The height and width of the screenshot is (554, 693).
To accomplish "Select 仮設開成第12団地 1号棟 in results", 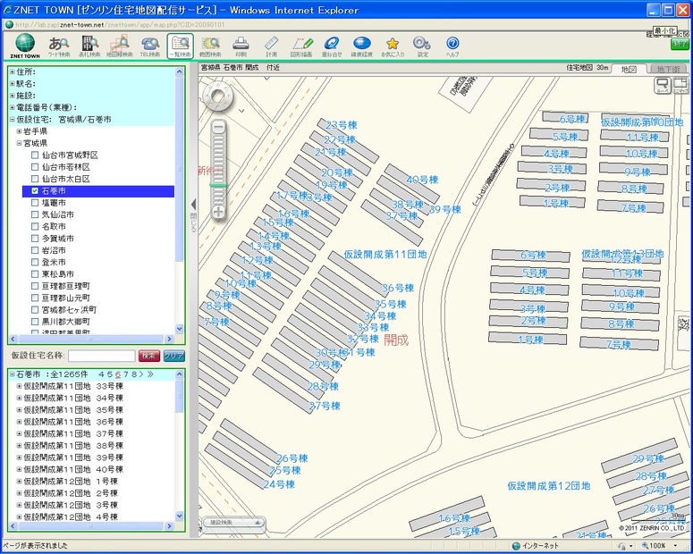I will [71, 482].
